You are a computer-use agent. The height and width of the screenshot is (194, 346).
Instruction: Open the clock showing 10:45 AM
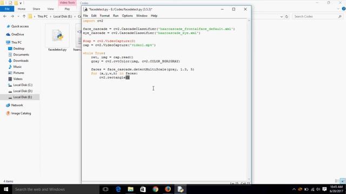pos(336,189)
